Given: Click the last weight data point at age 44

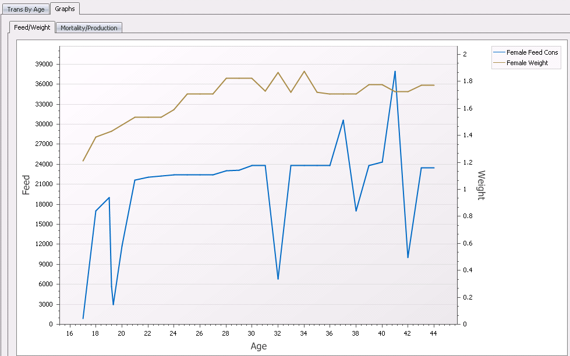Looking at the screenshot, I should coord(434,86).
